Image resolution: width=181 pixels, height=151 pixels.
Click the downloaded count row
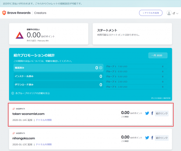pos(59,85)
